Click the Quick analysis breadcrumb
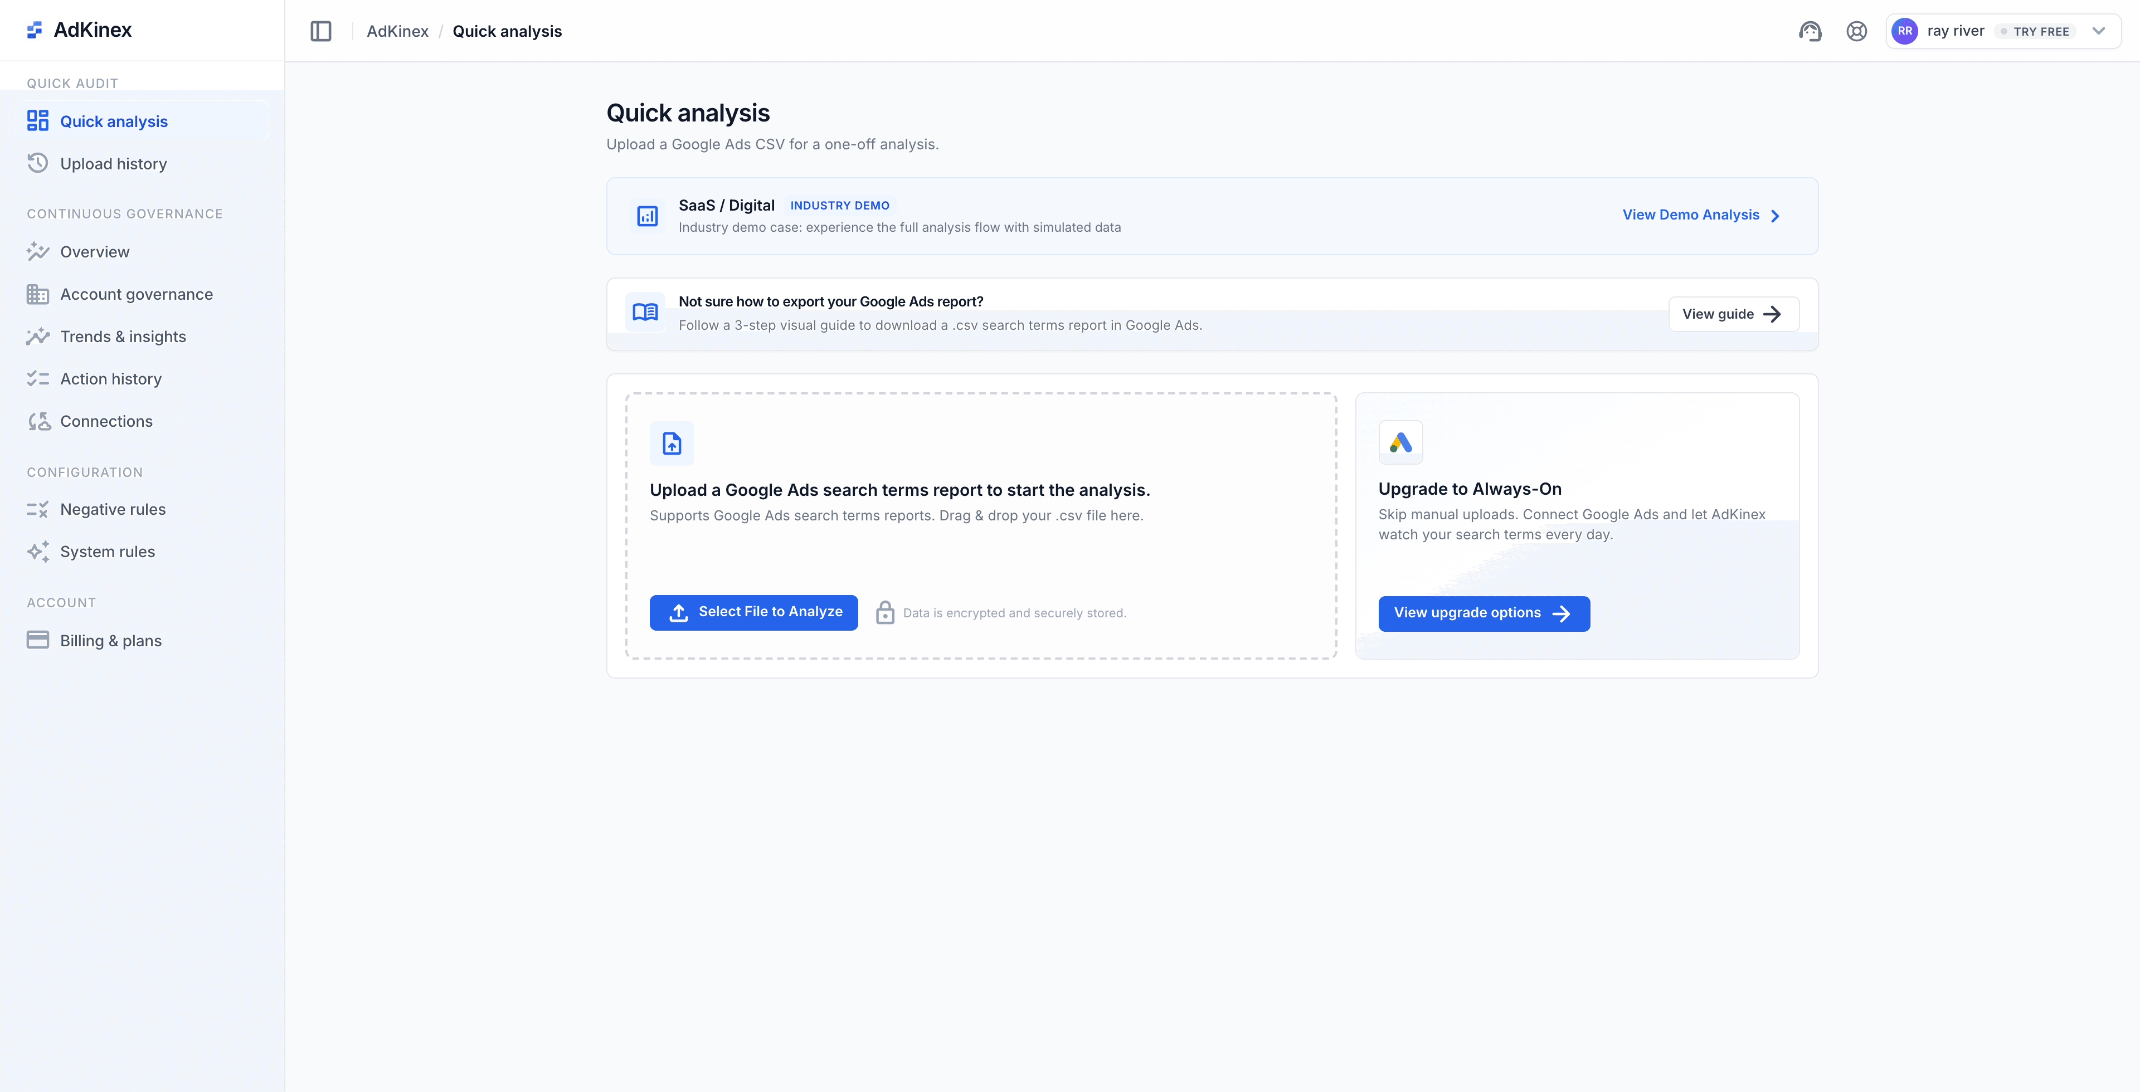This screenshot has width=2140, height=1092. coord(507,32)
